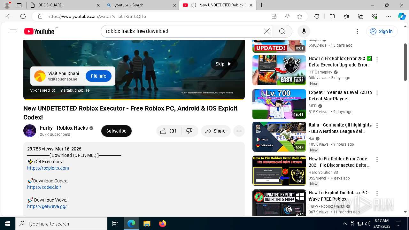Mute audio via tab speaker icon

coord(193,5)
